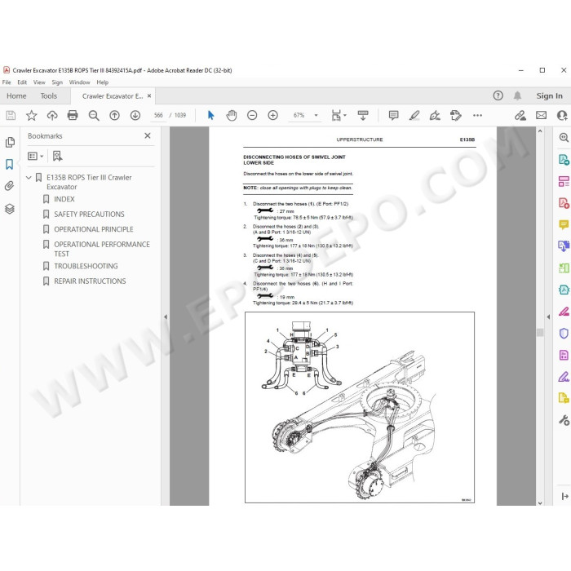Open Comment tool in right pane
The width and height of the screenshot is (571, 571).
(x=564, y=224)
